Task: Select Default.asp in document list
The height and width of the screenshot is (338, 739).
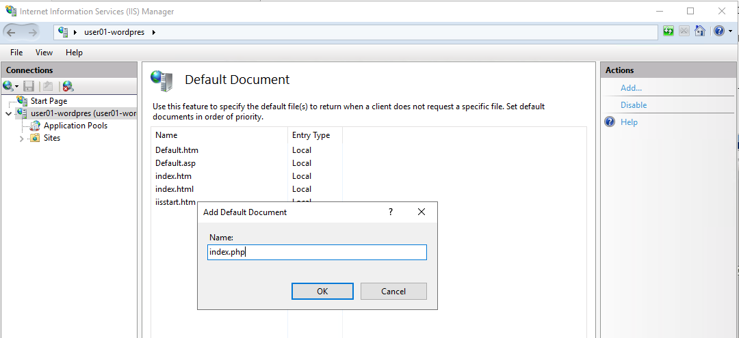Action: point(175,163)
